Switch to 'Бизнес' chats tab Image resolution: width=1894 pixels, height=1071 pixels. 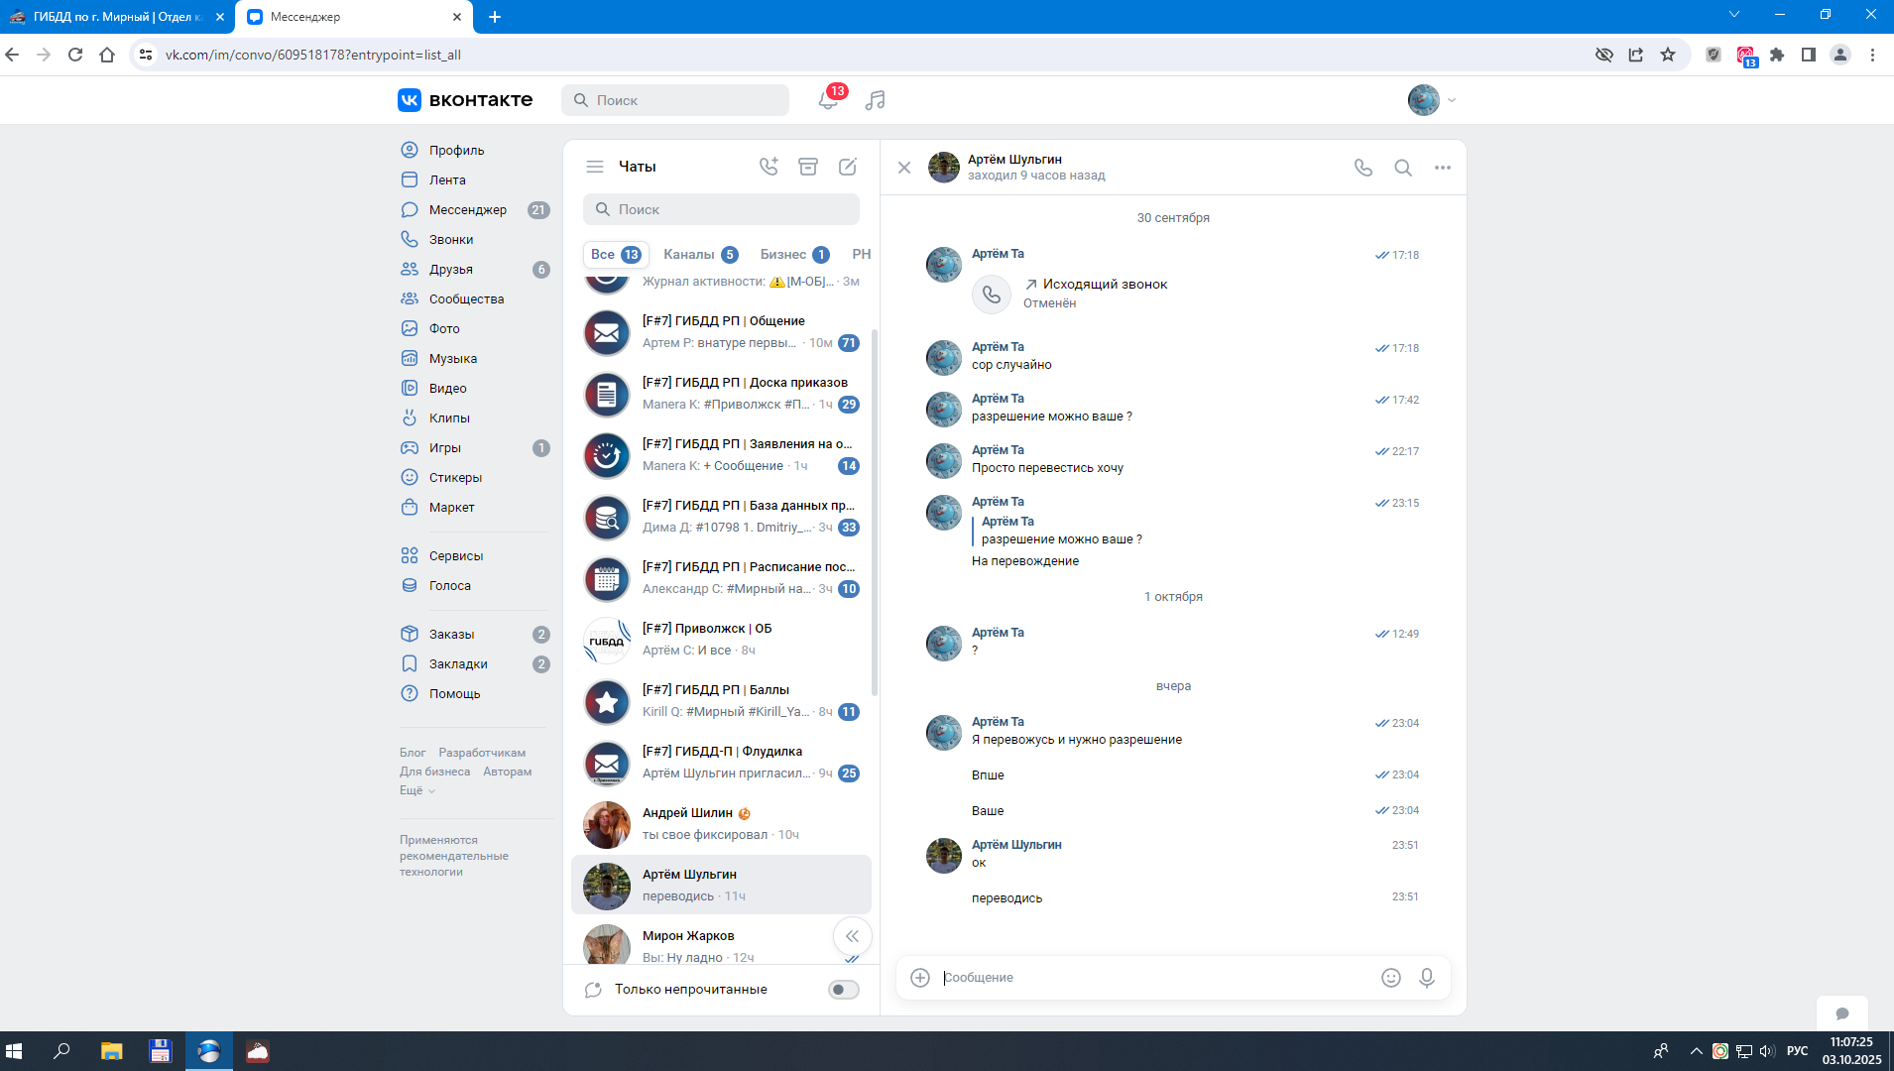pos(794,254)
